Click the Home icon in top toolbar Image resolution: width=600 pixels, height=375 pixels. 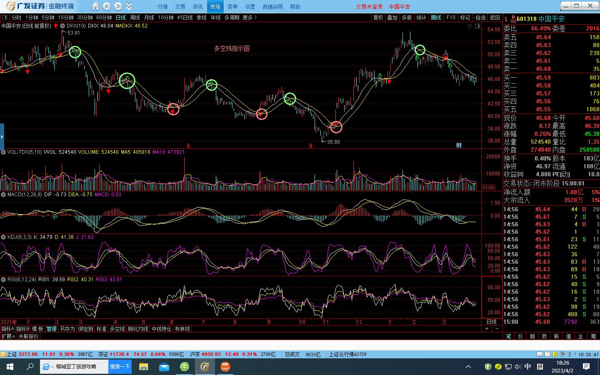[95, 6]
